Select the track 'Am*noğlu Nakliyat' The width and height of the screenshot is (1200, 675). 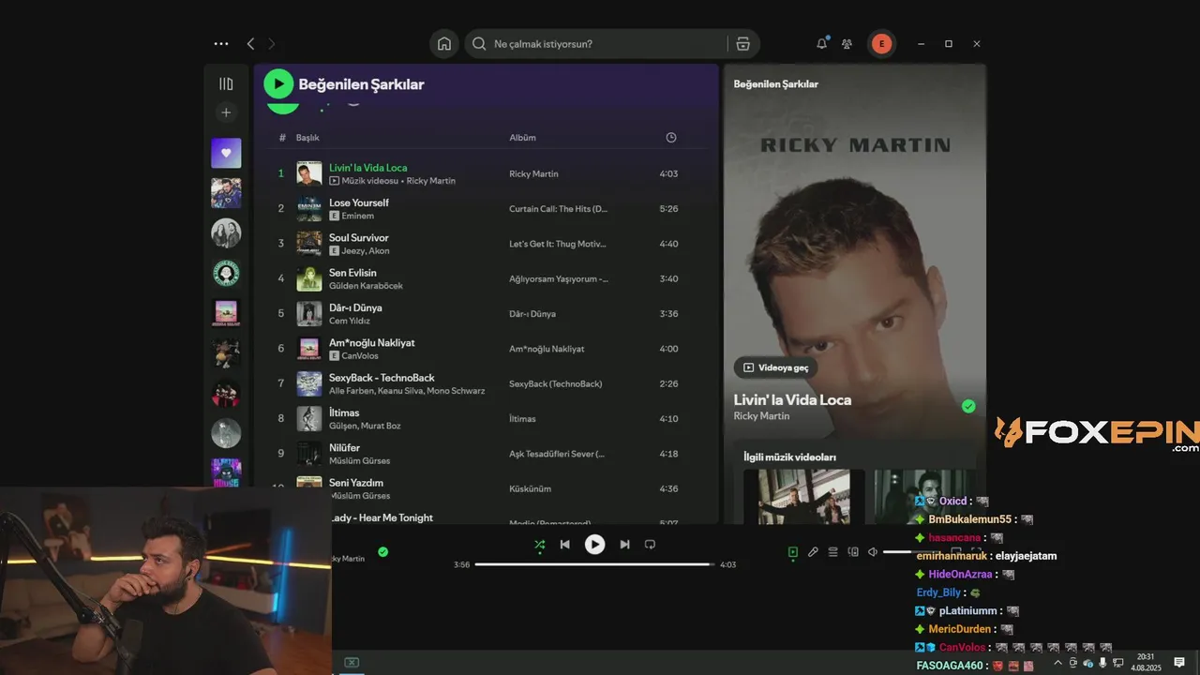pos(483,349)
